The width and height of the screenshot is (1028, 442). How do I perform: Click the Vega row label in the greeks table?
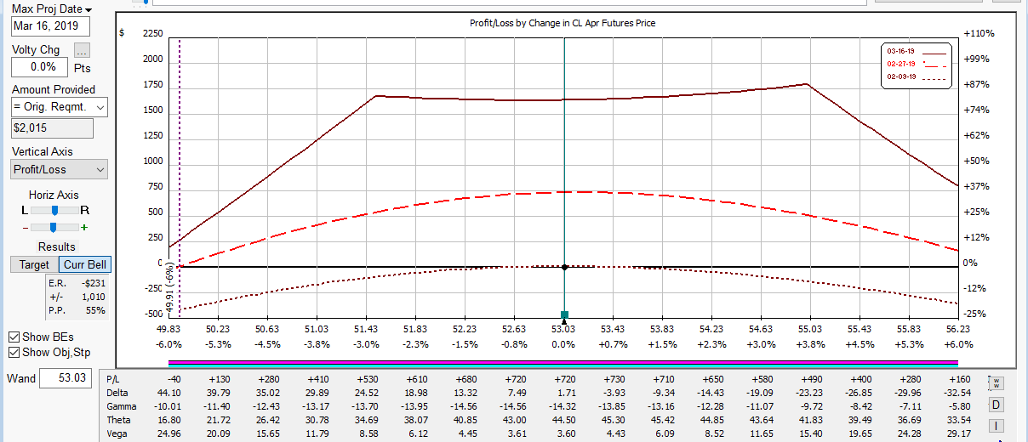pos(118,433)
